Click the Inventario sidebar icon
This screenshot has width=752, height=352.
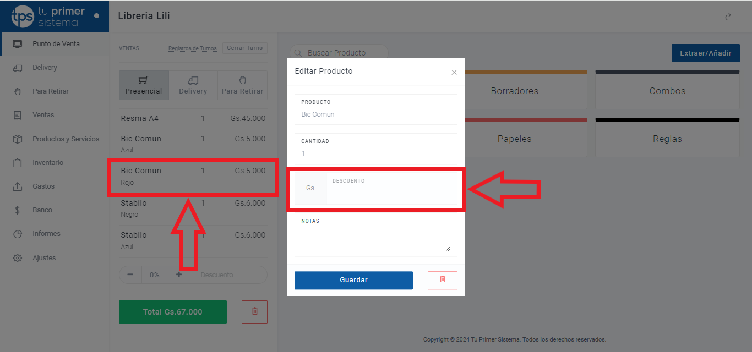click(18, 163)
